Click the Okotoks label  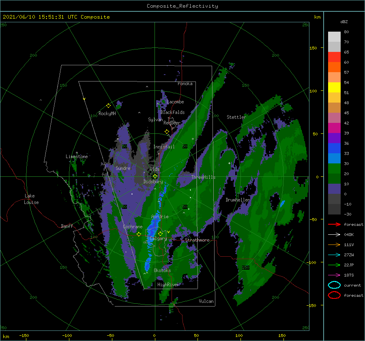click(162, 270)
